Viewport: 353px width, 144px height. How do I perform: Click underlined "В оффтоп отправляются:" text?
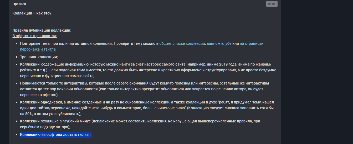[34, 36]
